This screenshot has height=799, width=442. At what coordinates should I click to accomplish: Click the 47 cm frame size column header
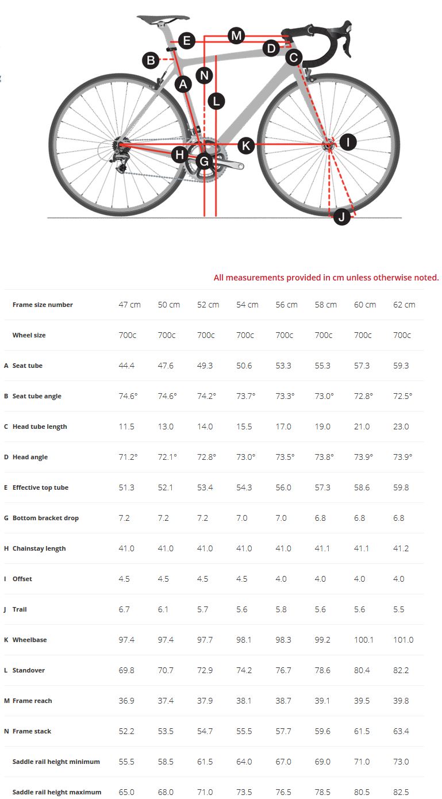[130, 305]
